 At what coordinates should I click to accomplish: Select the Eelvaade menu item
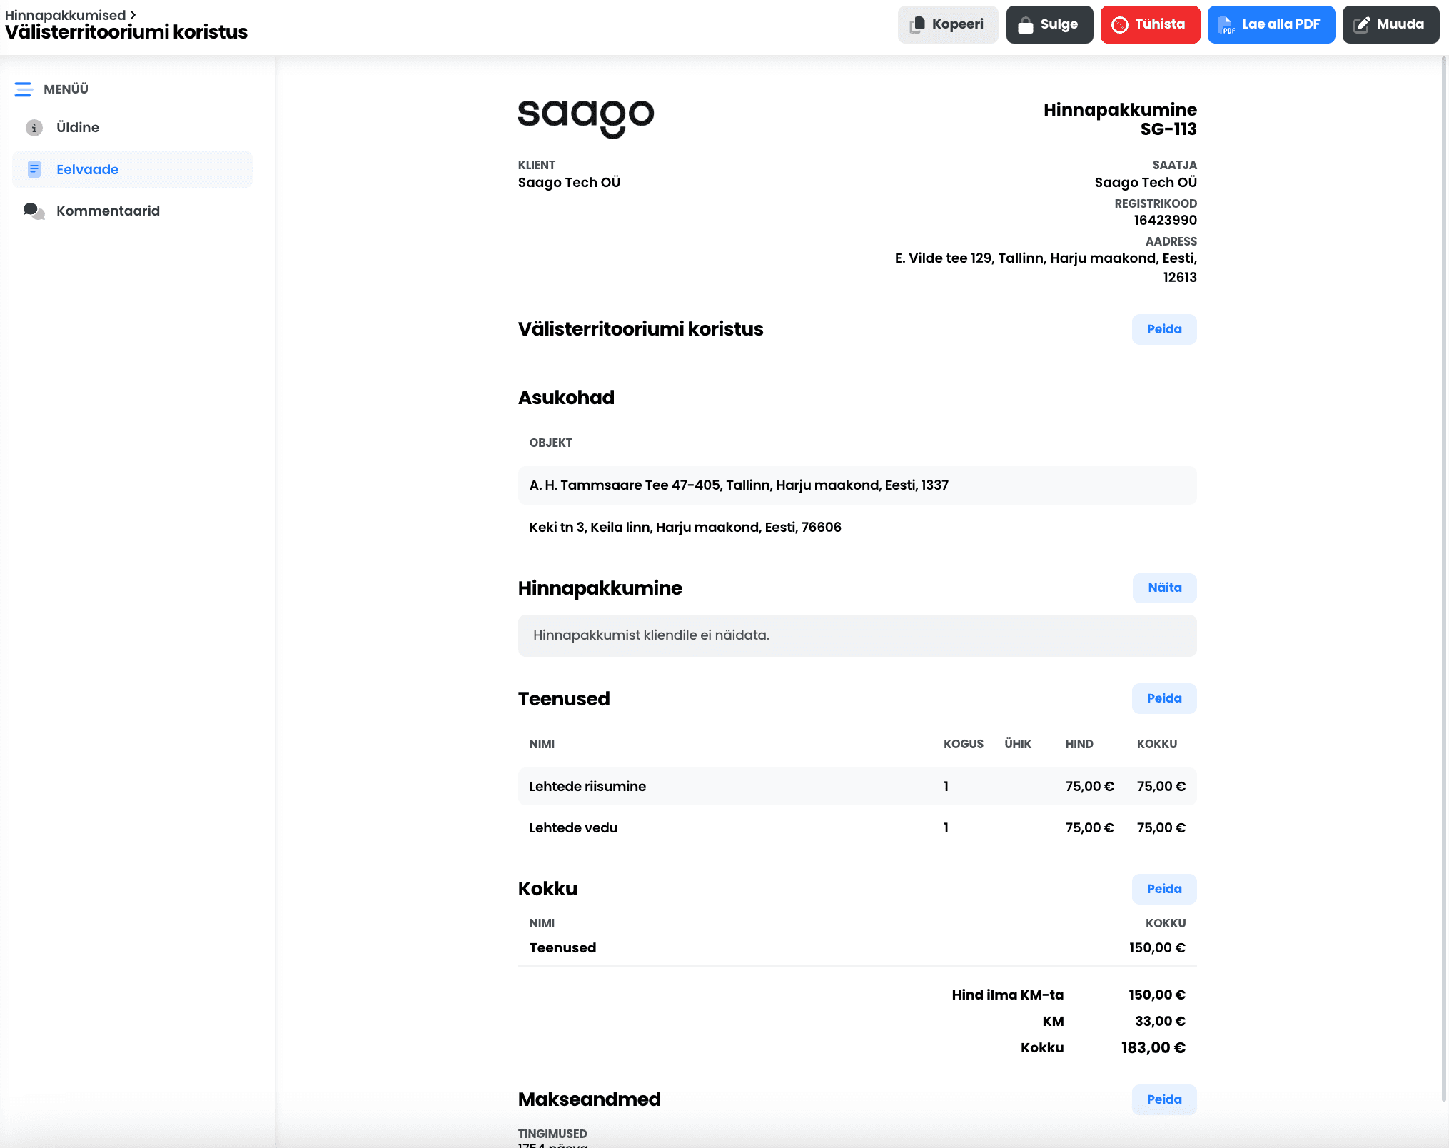133,169
